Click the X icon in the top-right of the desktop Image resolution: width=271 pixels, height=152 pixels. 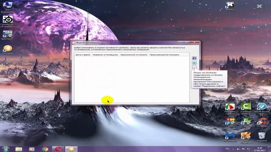pos(259,6)
